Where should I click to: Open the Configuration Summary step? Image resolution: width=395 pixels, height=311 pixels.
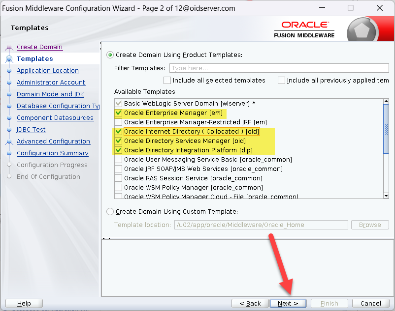[52, 153]
